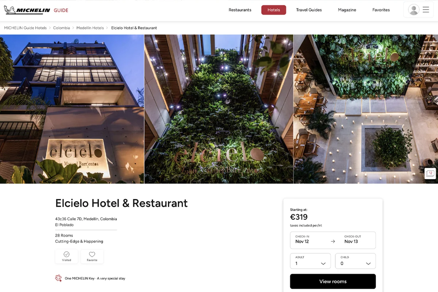The image size is (438, 292).
Task: Follow the Medellín Hotels breadcrumb link
Action: pos(90,28)
